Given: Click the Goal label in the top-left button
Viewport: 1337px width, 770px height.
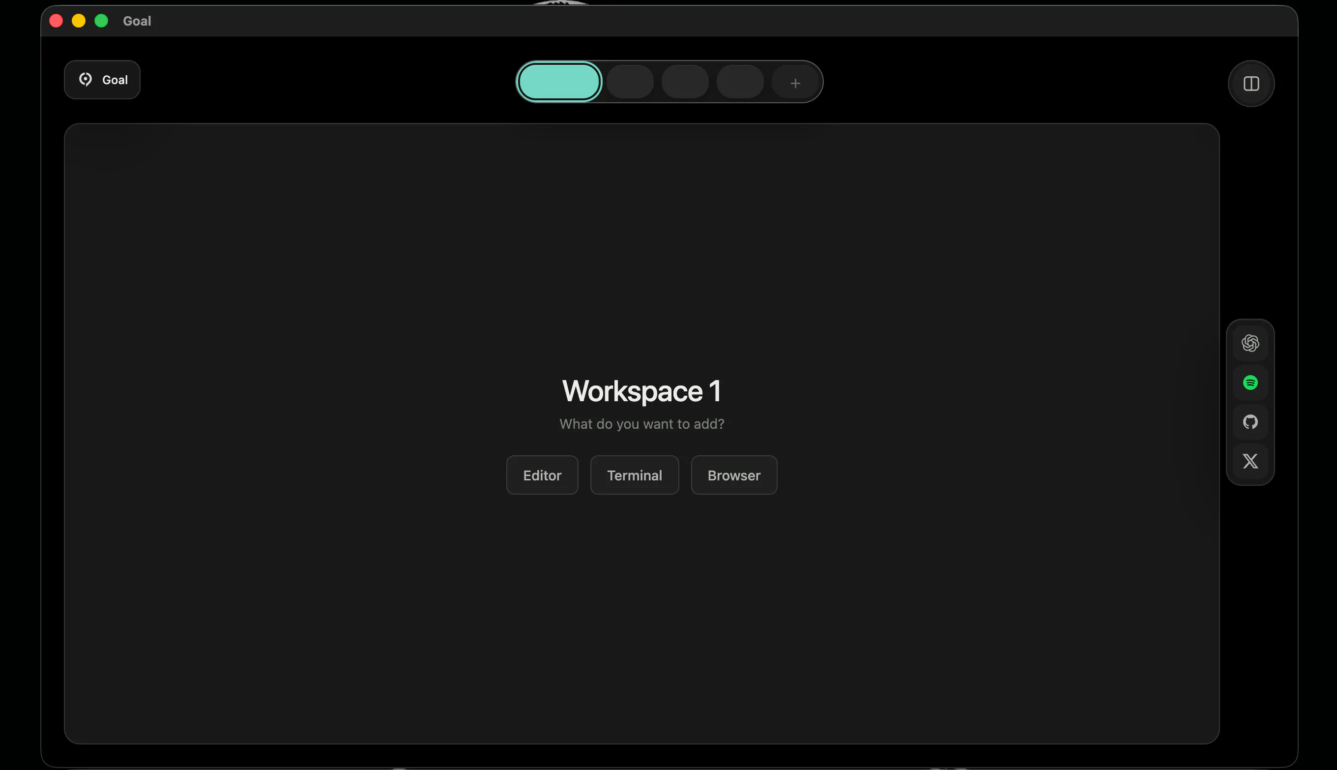Looking at the screenshot, I should [115, 80].
